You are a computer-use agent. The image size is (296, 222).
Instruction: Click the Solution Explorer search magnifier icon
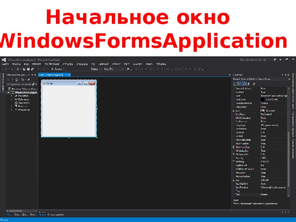coord(33,84)
